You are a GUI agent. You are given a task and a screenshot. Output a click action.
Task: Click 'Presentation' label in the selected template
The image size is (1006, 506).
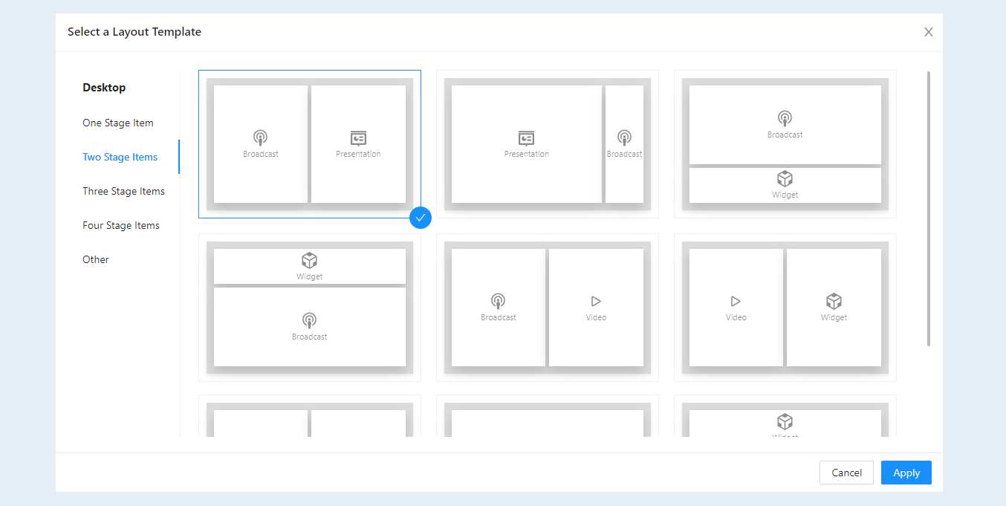pos(358,154)
